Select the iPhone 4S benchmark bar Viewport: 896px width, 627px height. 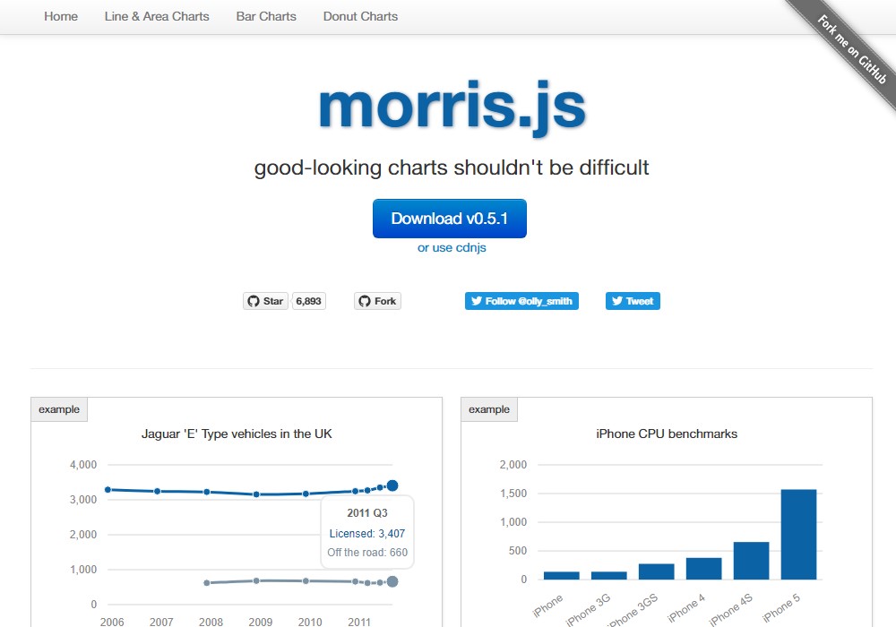[751, 561]
